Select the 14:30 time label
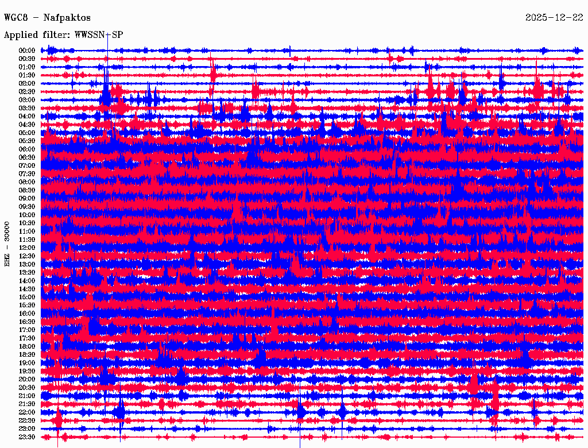The image size is (588, 448). pos(27,289)
